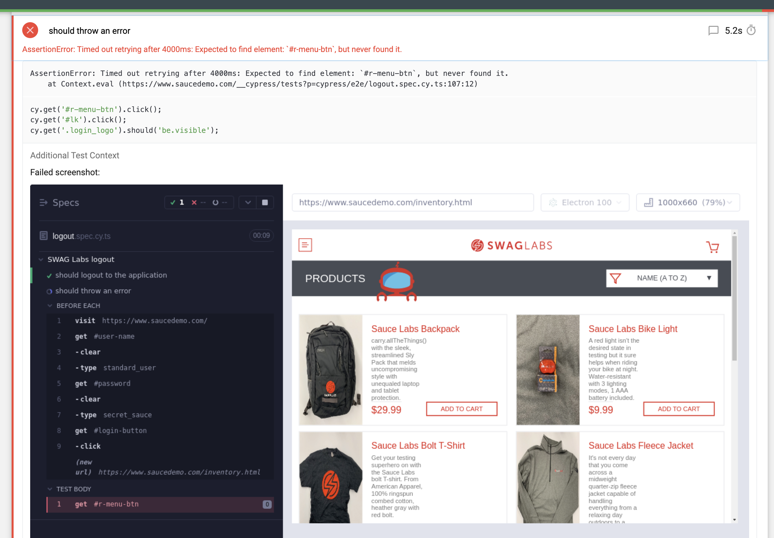Click the comment bubble icon beside duration
774x538 pixels.
713,30
